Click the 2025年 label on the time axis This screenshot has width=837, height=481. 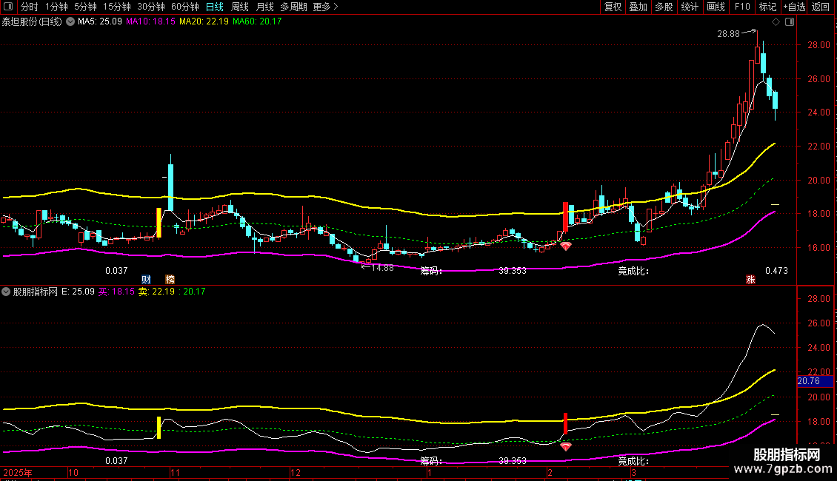tap(18, 473)
